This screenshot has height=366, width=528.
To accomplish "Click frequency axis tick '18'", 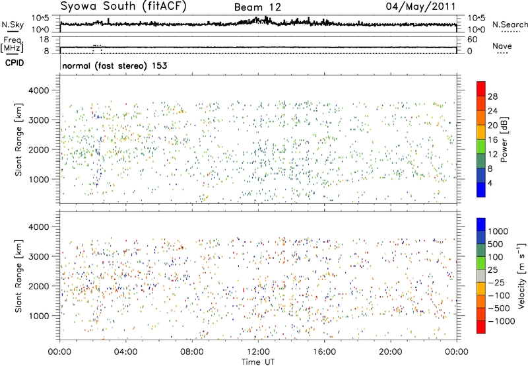I will click(44, 40).
